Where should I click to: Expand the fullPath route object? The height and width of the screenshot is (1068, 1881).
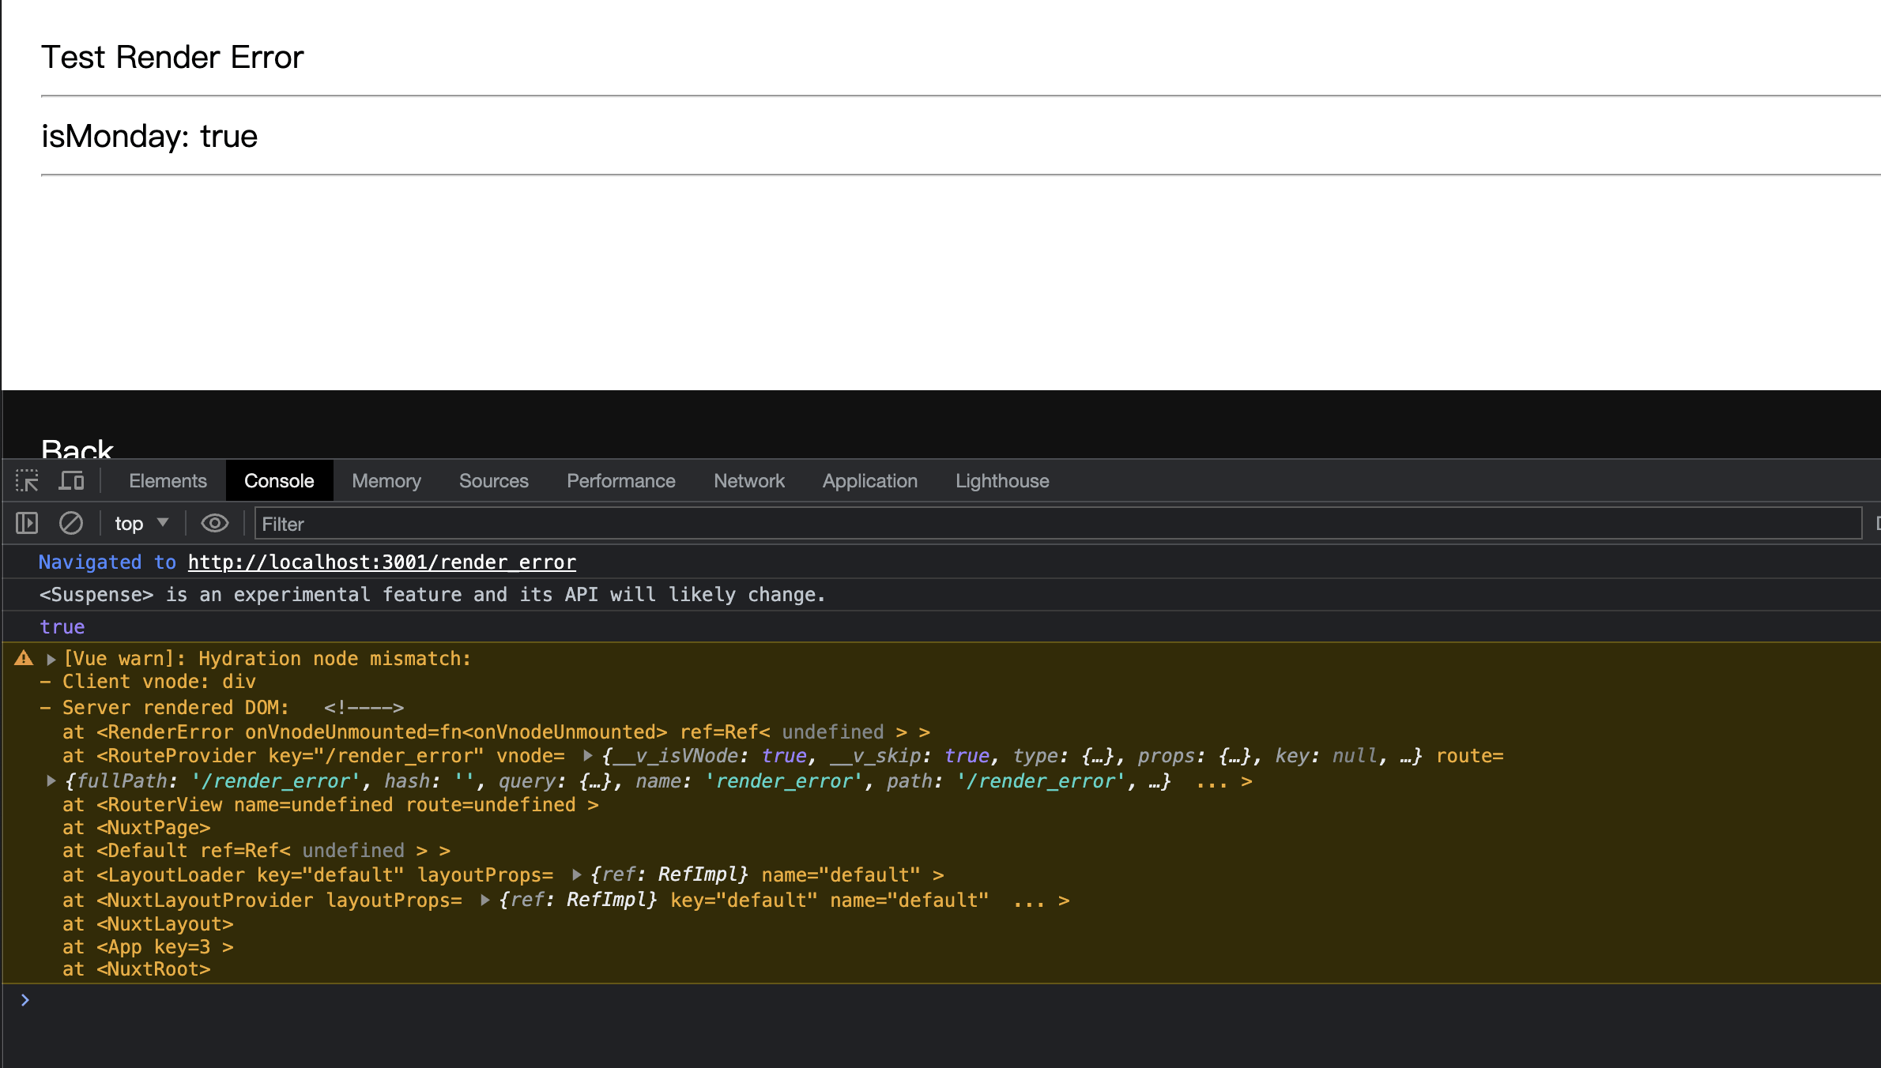tap(51, 781)
